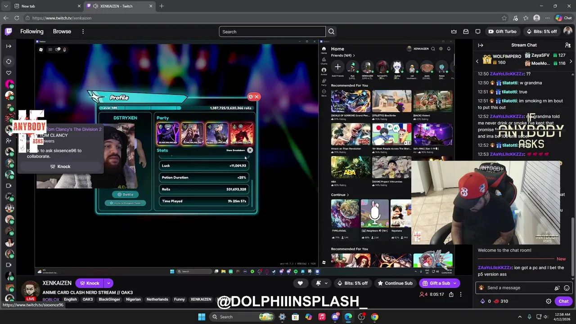The width and height of the screenshot is (576, 324).
Task: Open the Following tab
Action: [x=32, y=31]
